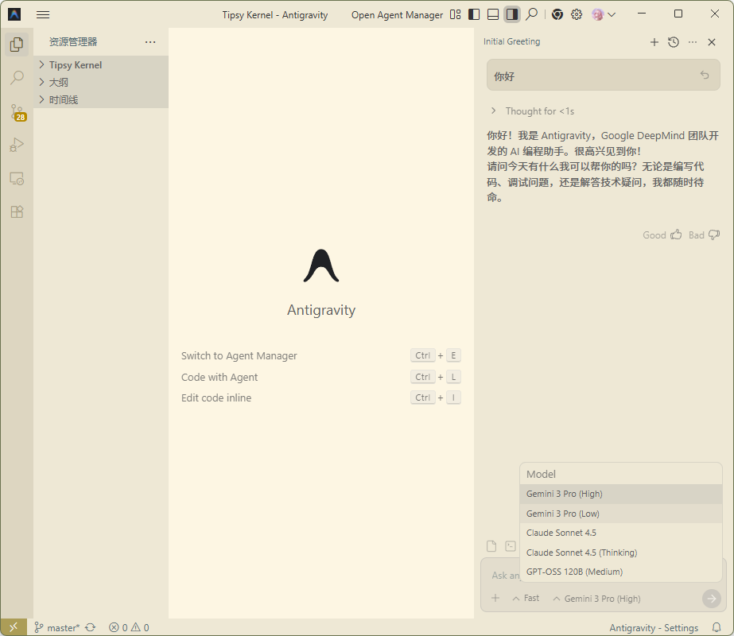Viewport: 734px width, 636px height.
Task: Select Claude Sonnet 4.5 (Thinking) model
Action: pos(621,553)
